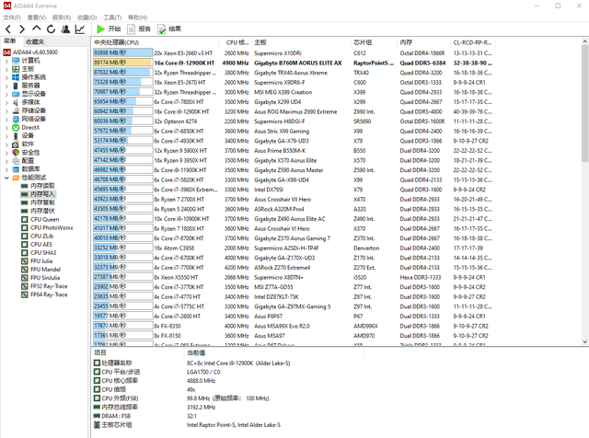Select the 存储设备 storage tree icon
589x438 pixels.
[16, 110]
